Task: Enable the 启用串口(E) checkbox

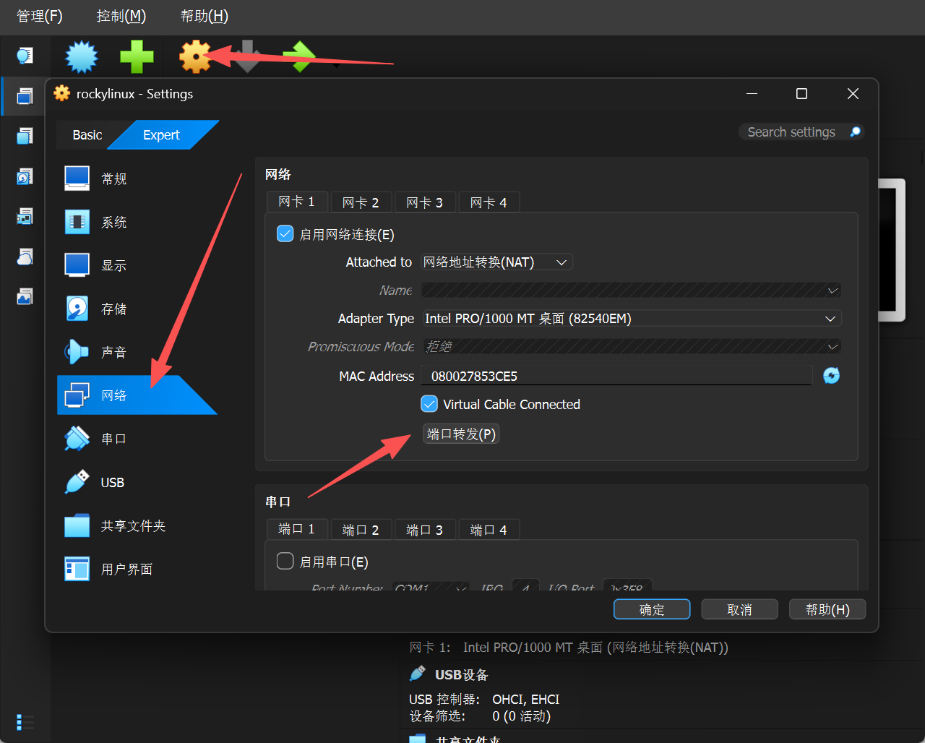Action: point(285,562)
